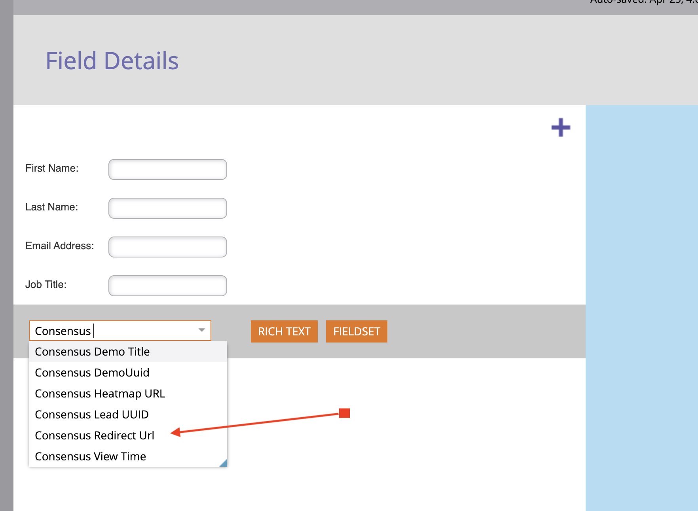Viewport: 698px width, 511px height.
Task: Select "Consensus Demo Title" from the list
Action: 92,351
